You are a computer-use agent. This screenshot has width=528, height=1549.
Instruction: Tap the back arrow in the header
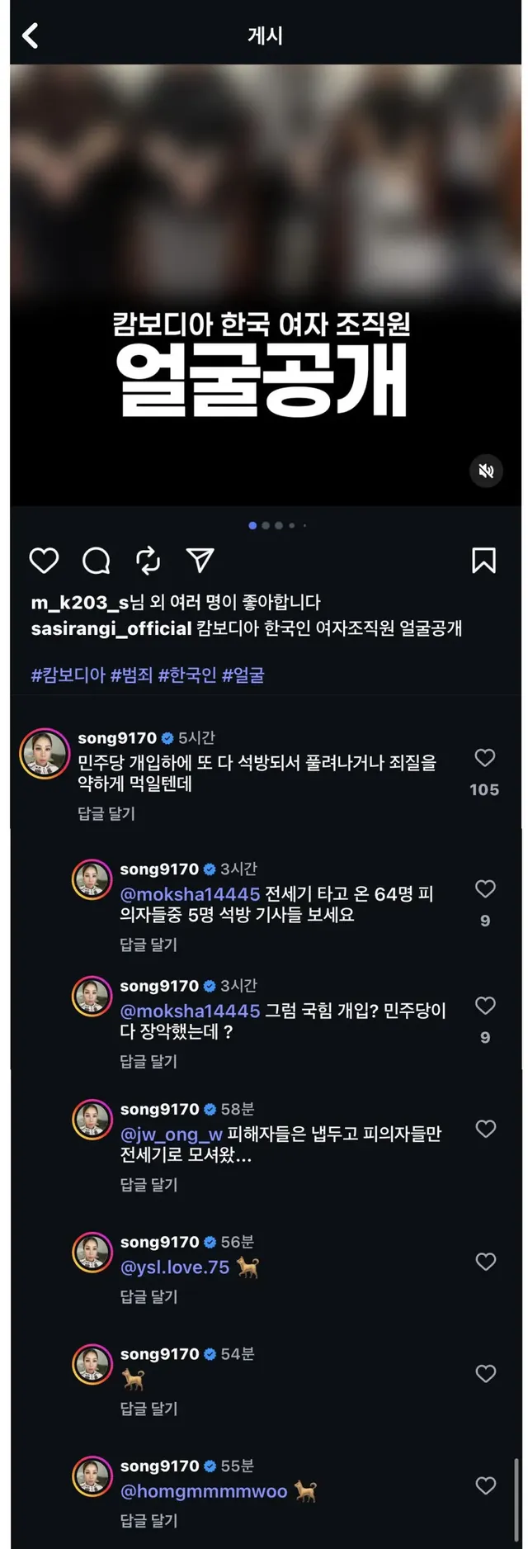click(x=31, y=36)
